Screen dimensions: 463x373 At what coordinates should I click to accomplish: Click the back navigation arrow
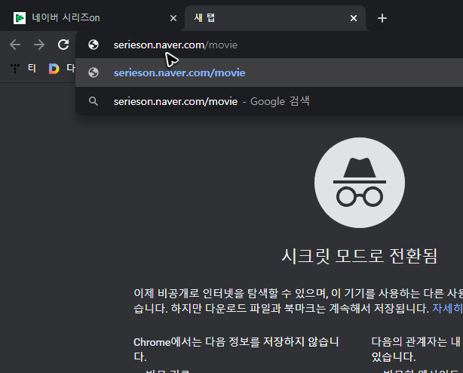coord(15,45)
